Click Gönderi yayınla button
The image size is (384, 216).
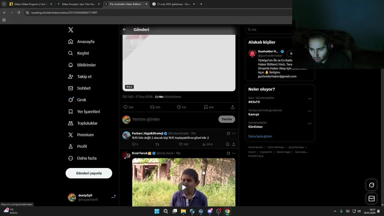89,173
